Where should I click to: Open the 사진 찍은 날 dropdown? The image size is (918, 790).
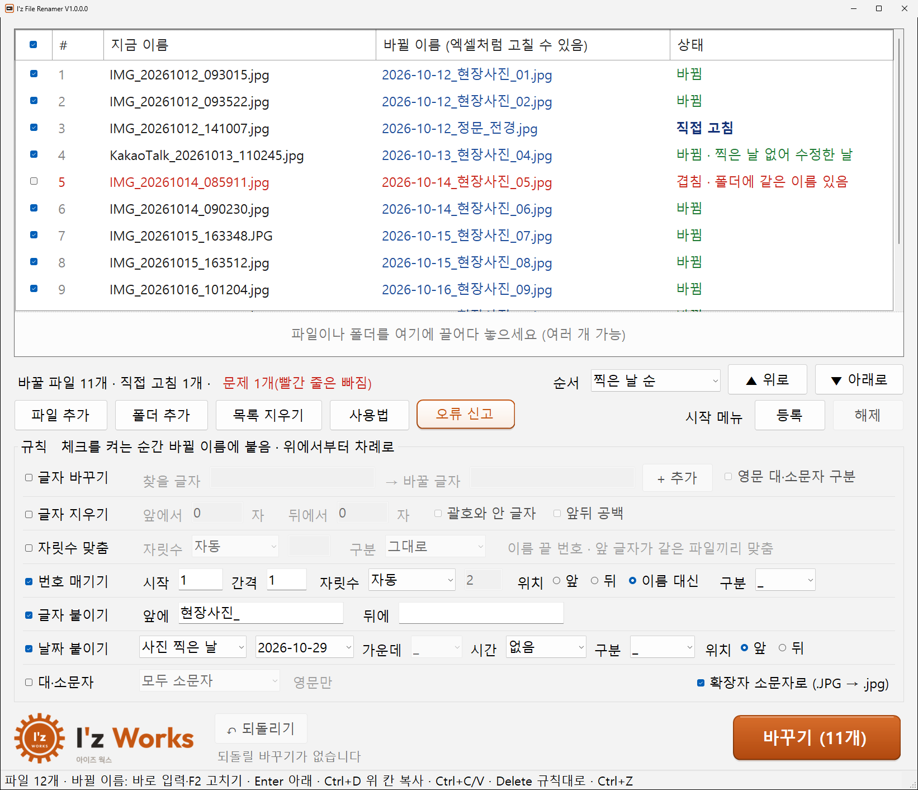tap(193, 647)
